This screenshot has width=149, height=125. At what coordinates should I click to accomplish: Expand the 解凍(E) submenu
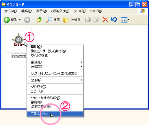pos(55,62)
